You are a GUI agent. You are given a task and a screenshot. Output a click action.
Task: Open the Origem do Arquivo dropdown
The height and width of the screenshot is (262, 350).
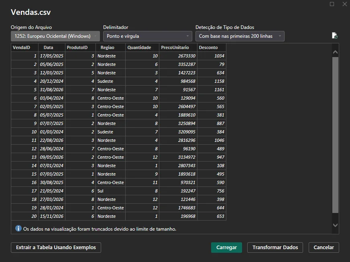[x=55, y=36]
